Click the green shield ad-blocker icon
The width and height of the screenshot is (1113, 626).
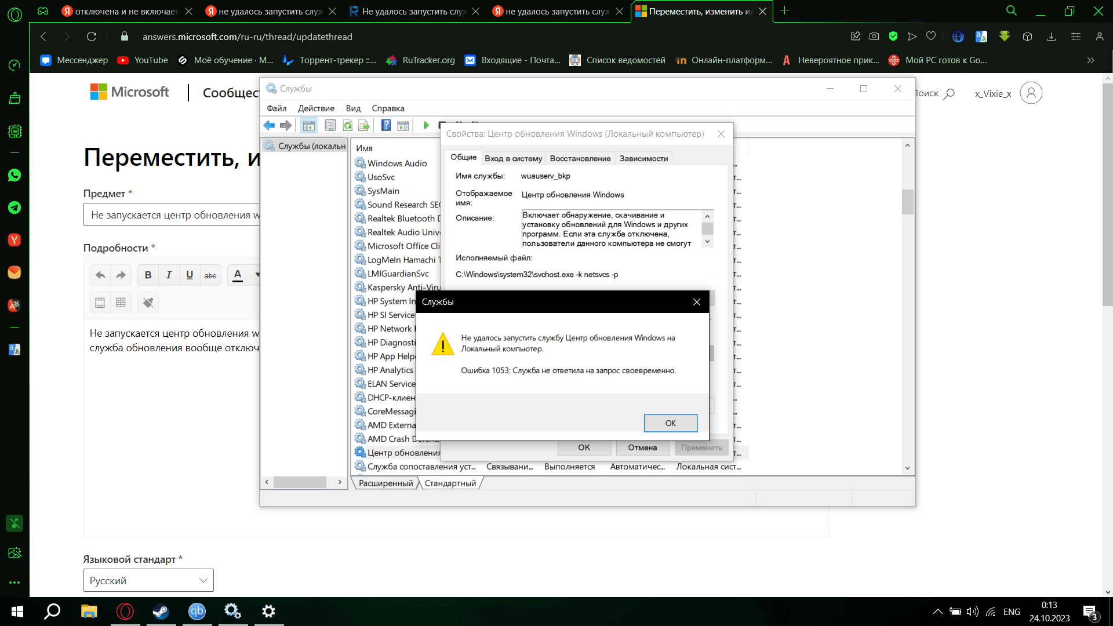tap(893, 37)
